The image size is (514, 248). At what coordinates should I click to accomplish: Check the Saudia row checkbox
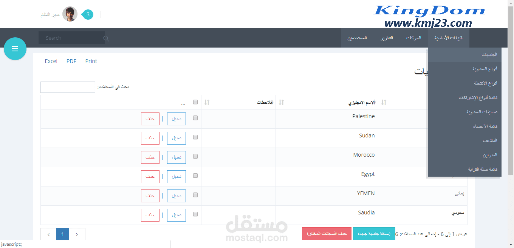pyautogui.click(x=195, y=214)
